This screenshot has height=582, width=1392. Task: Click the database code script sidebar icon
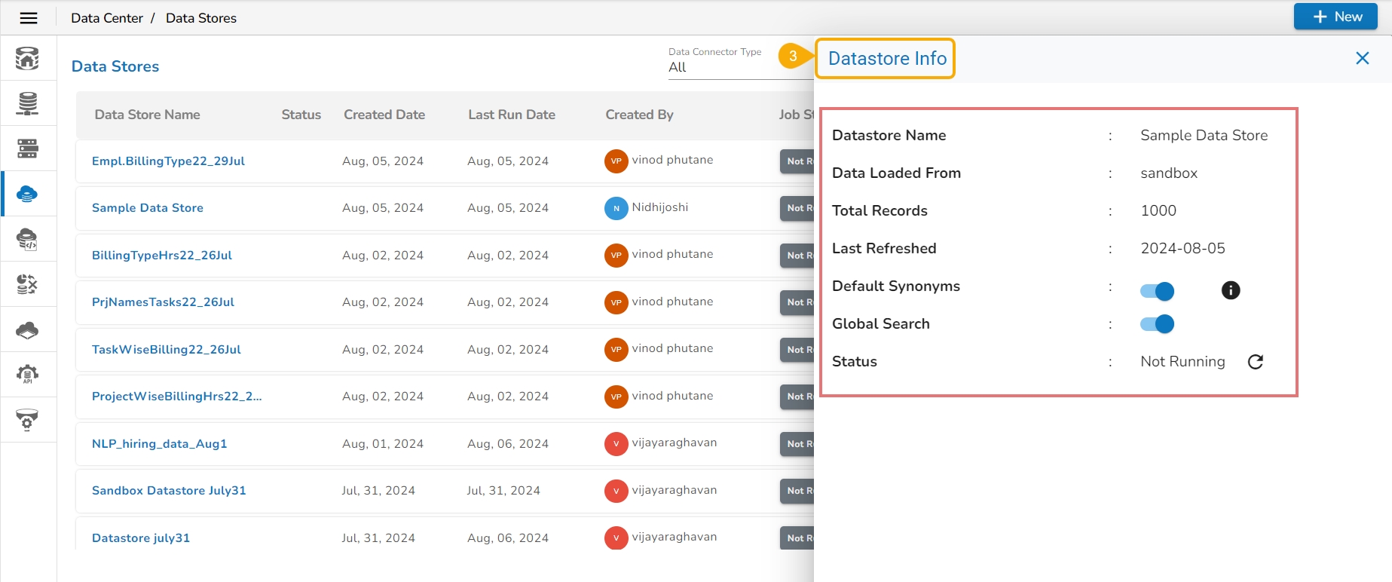[28, 239]
